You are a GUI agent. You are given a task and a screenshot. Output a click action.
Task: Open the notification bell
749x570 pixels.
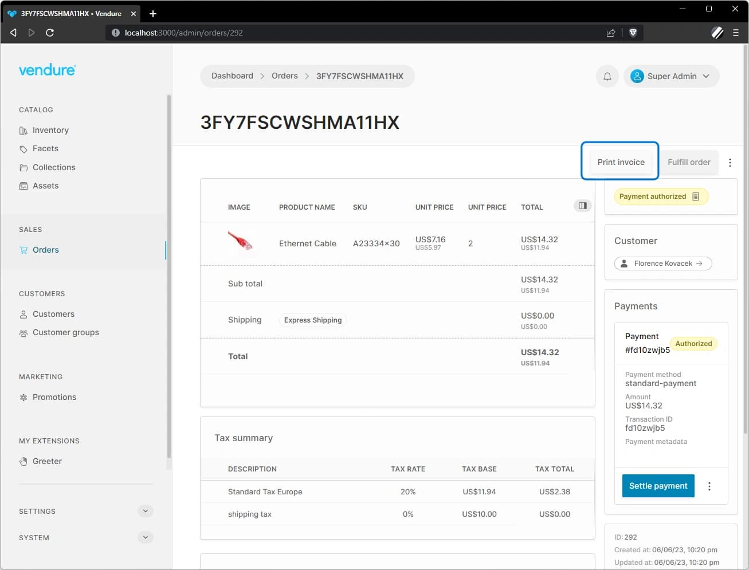click(607, 76)
